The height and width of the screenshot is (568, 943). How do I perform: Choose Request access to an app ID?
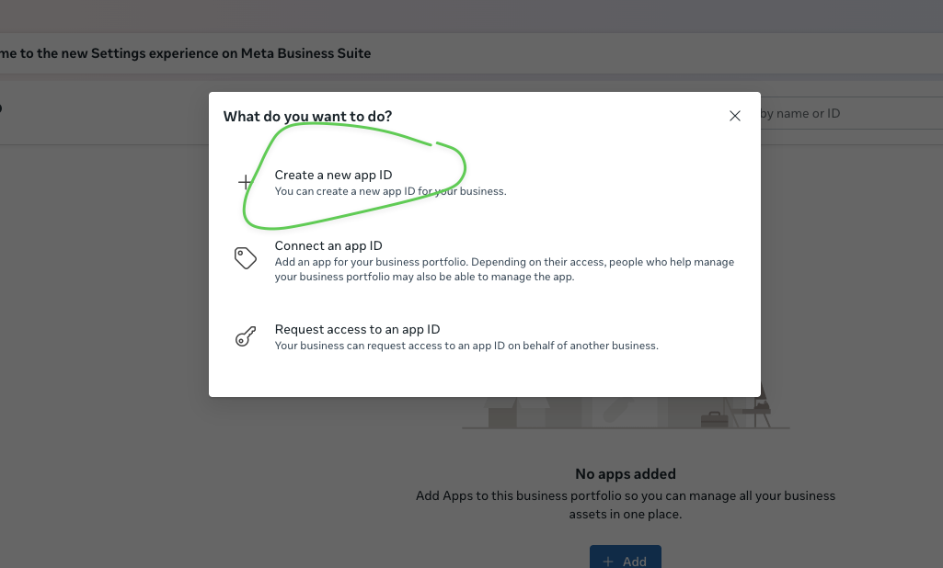(357, 329)
